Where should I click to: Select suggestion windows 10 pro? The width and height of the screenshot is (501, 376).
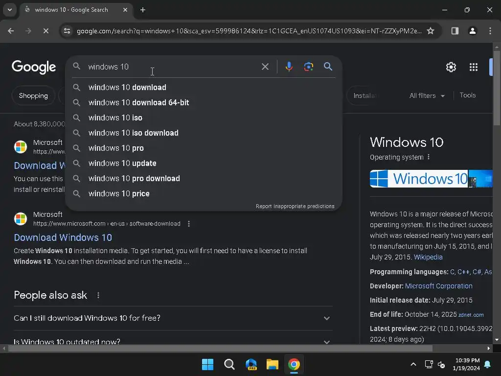(204, 148)
